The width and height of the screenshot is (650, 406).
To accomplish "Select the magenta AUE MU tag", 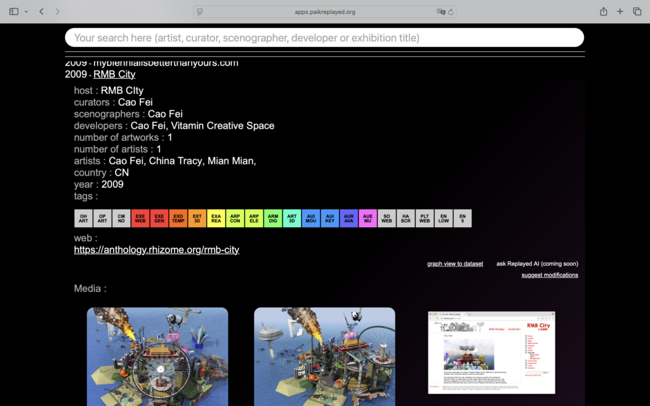I will 368,218.
